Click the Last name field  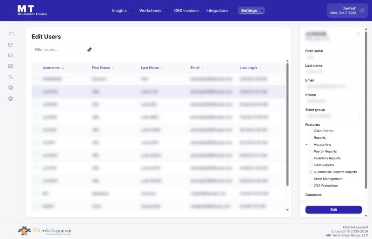click(333, 72)
